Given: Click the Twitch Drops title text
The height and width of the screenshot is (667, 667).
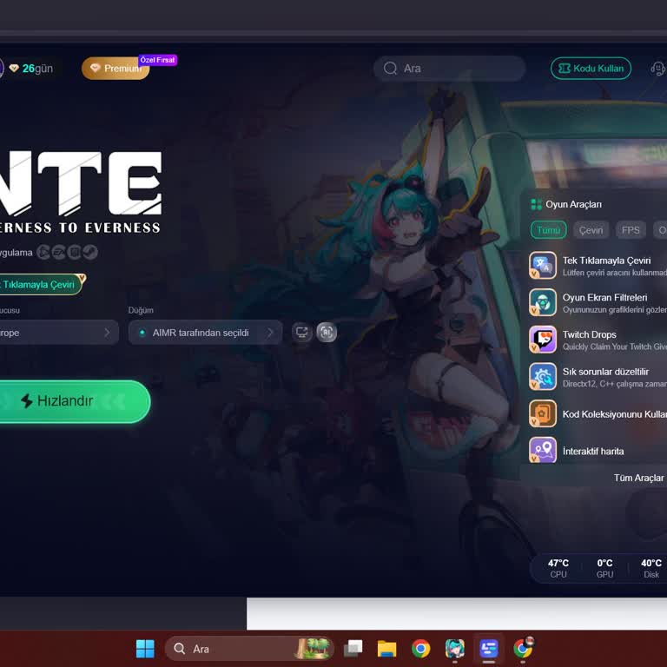Looking at the screenshot, I should [589, 334].
